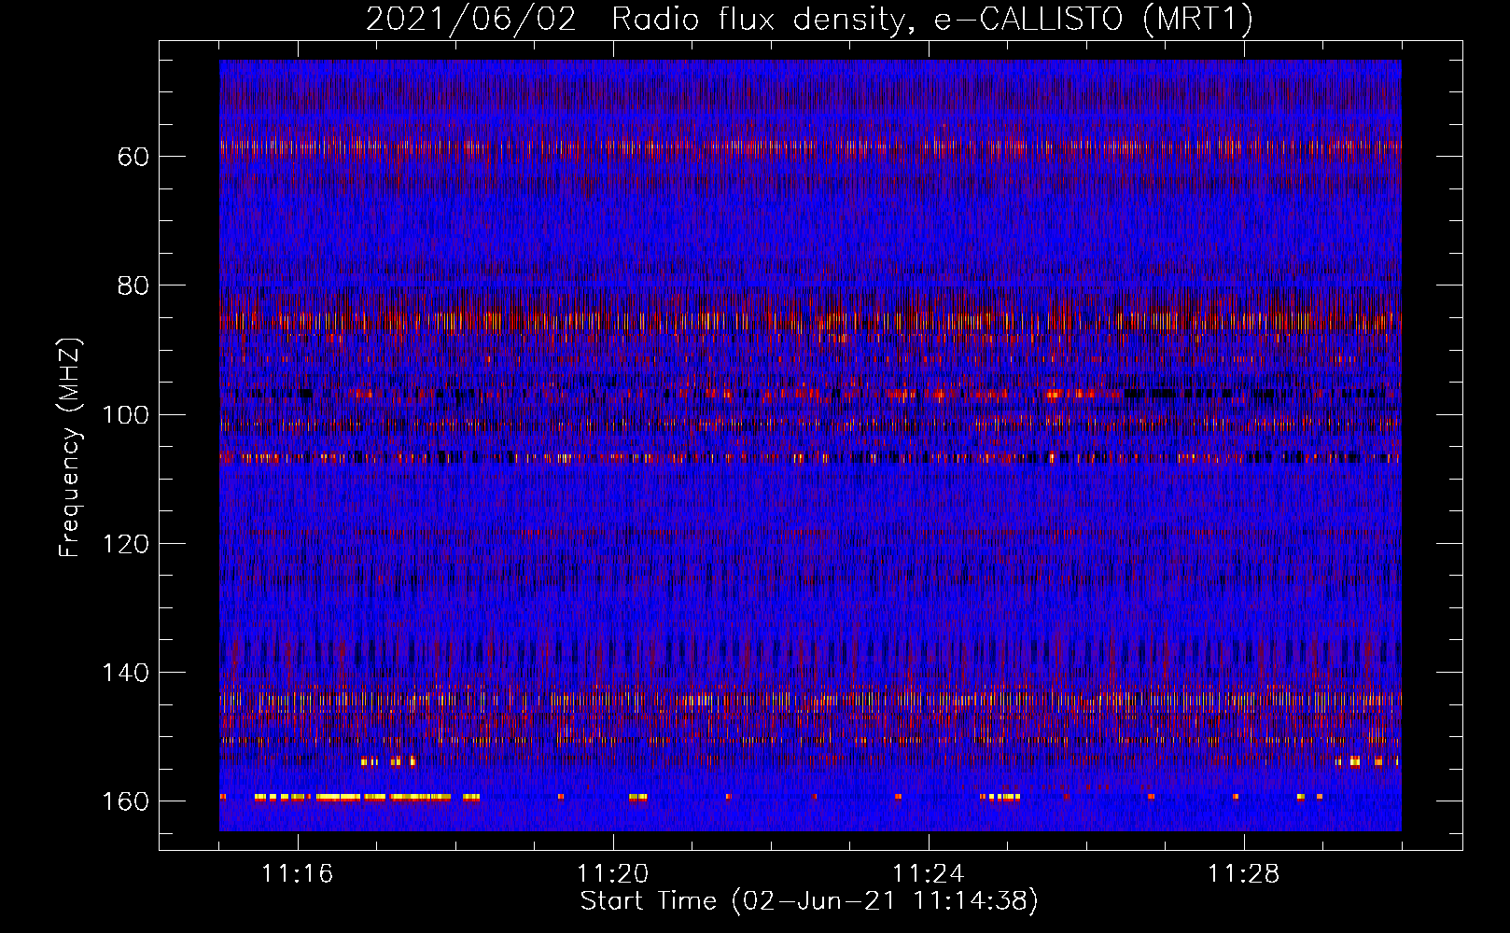Click the 11:28 time tick label
The image size is (1510, 933).
1243,873
